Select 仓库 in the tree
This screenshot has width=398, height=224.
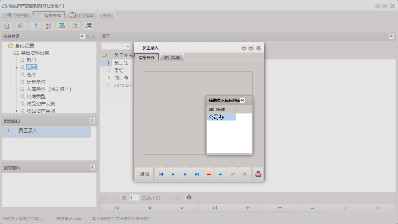point(31,75)
